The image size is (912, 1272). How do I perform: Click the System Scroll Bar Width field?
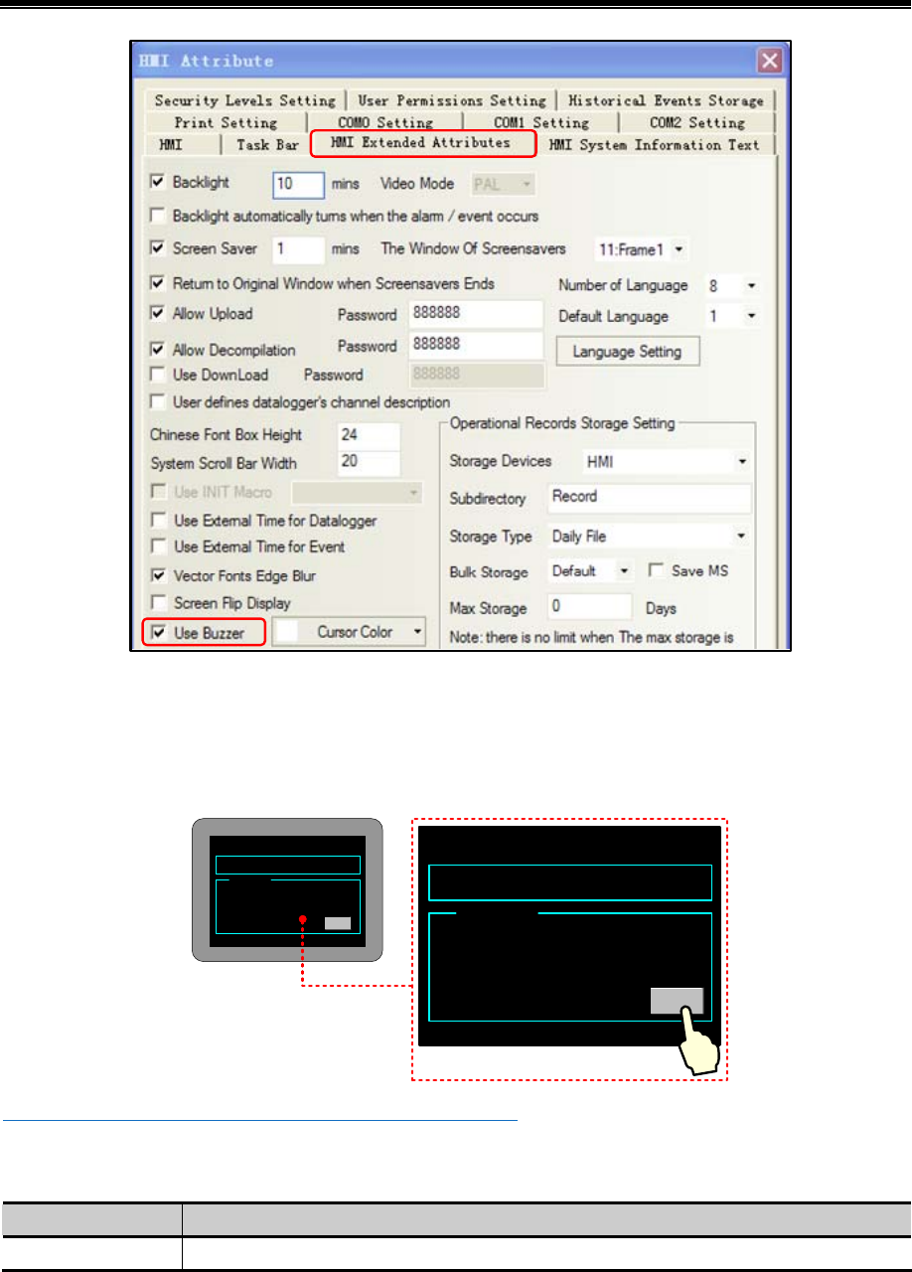pyautogui.click(x=369, y=463)
